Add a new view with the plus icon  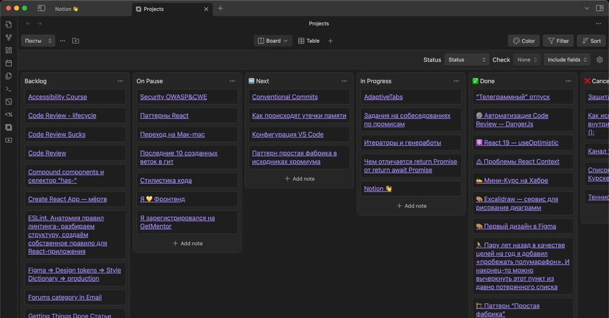point(330,41)
